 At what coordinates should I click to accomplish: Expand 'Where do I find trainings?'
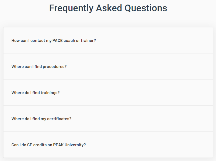(x=36, y=93)
